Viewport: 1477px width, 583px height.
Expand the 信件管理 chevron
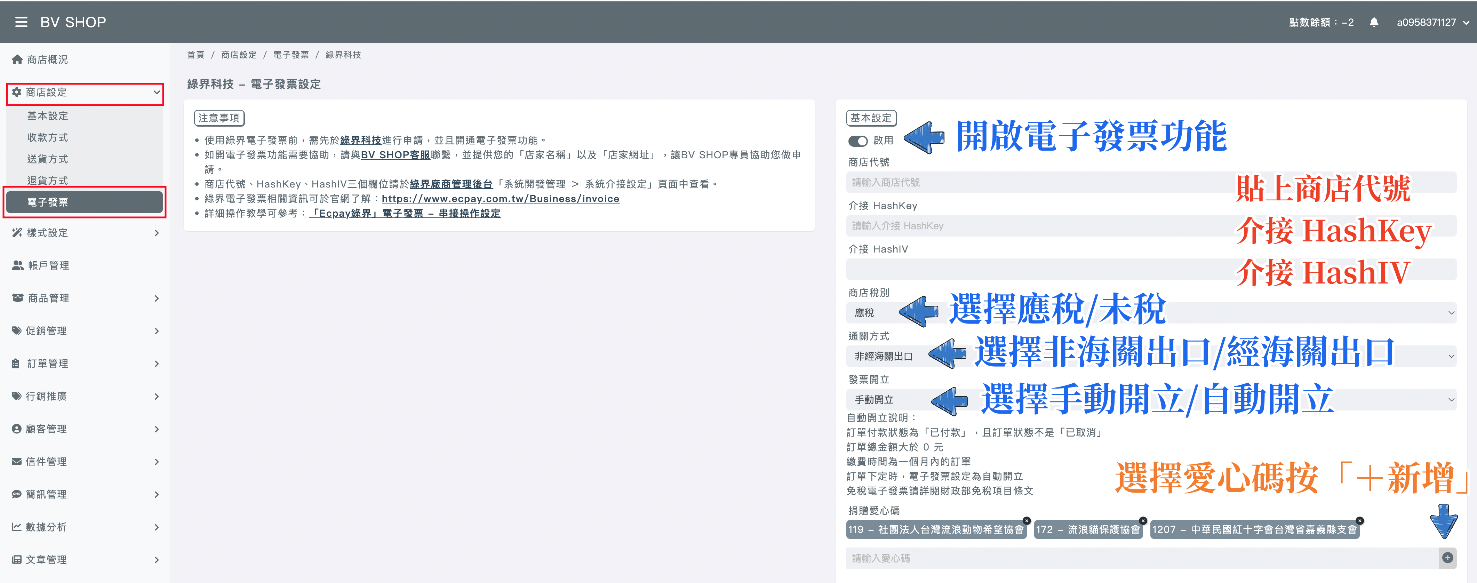pyautogui.click(x=157, y=462)
